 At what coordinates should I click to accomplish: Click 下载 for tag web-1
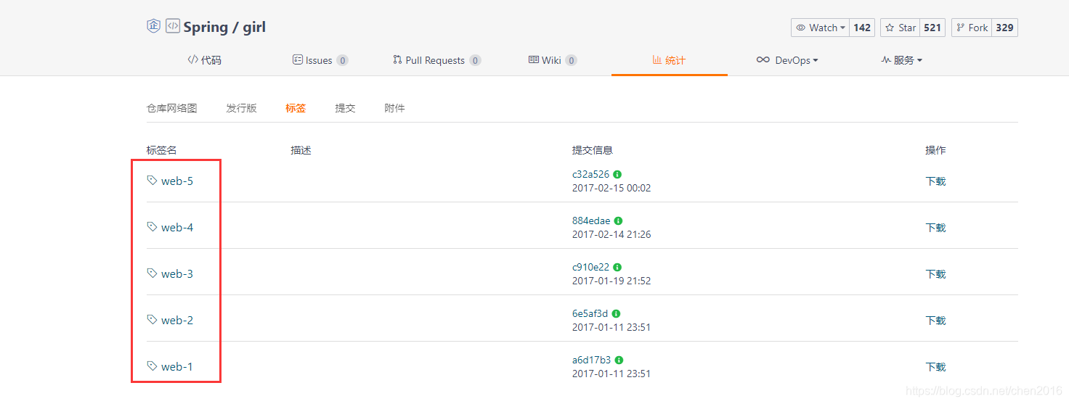coord(935,367)
